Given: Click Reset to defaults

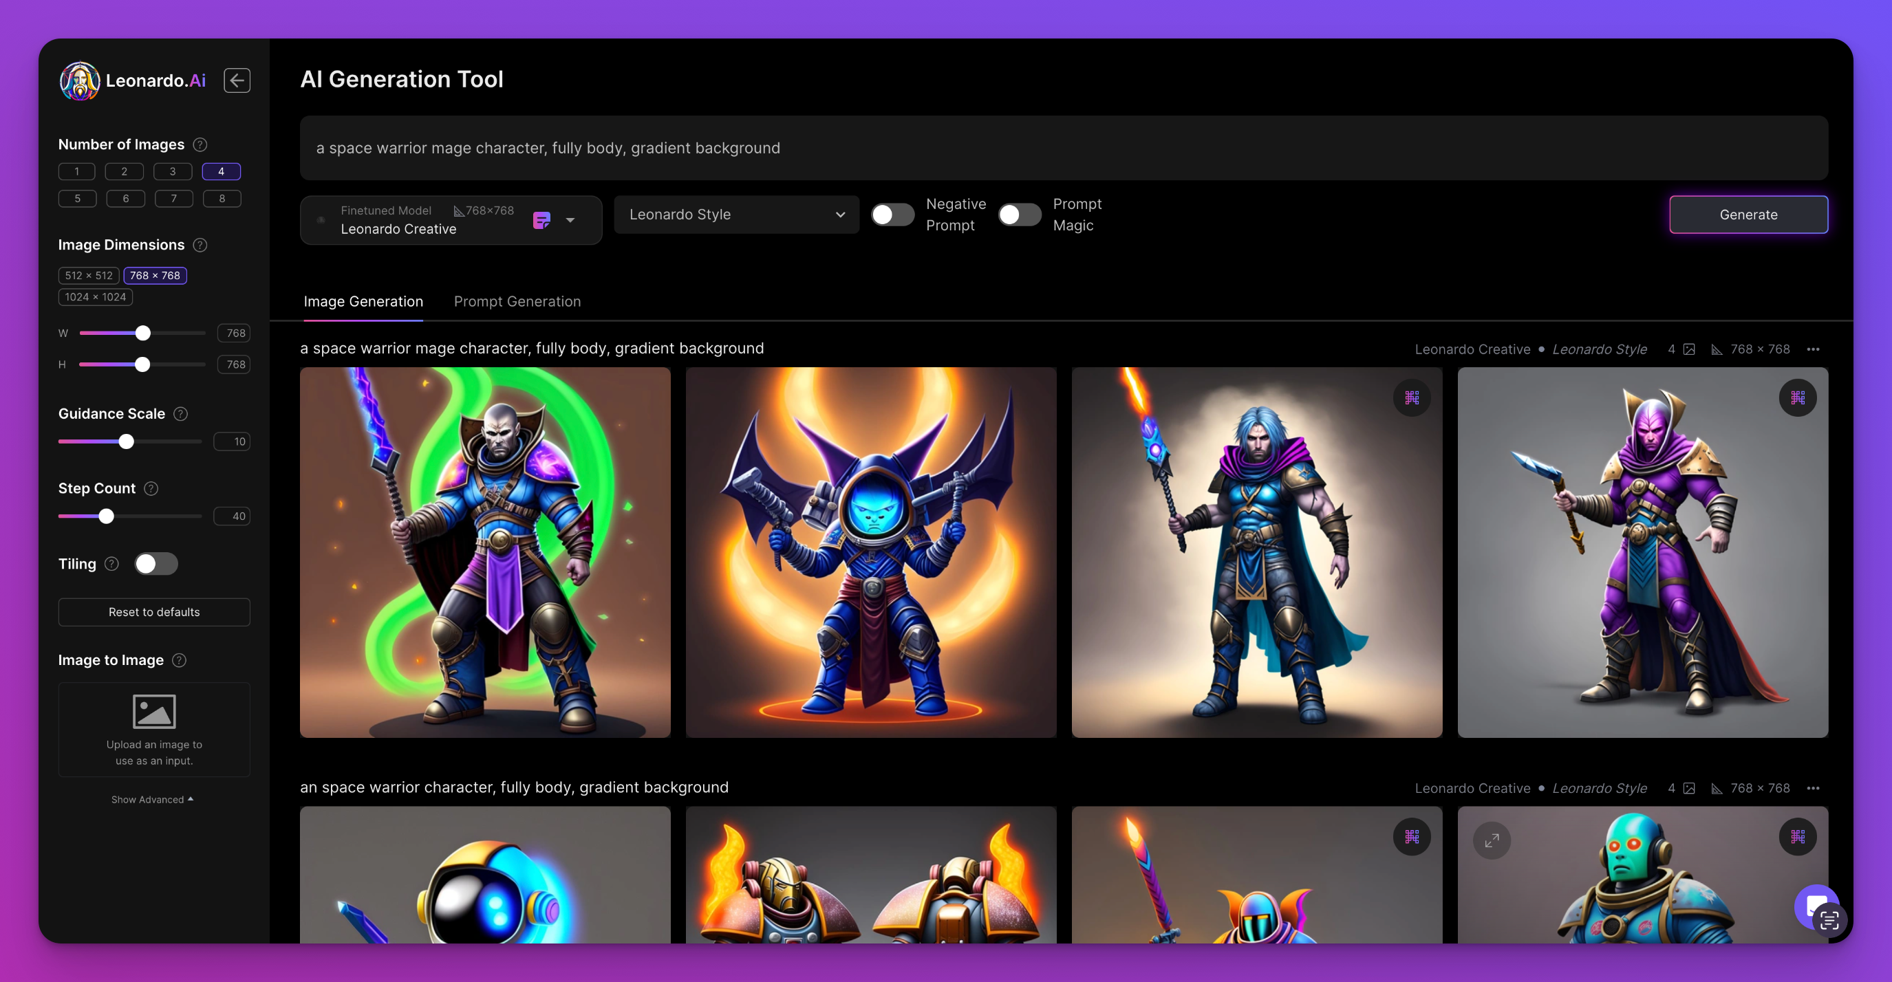Looking at the screenshot, I should (154, 612).
